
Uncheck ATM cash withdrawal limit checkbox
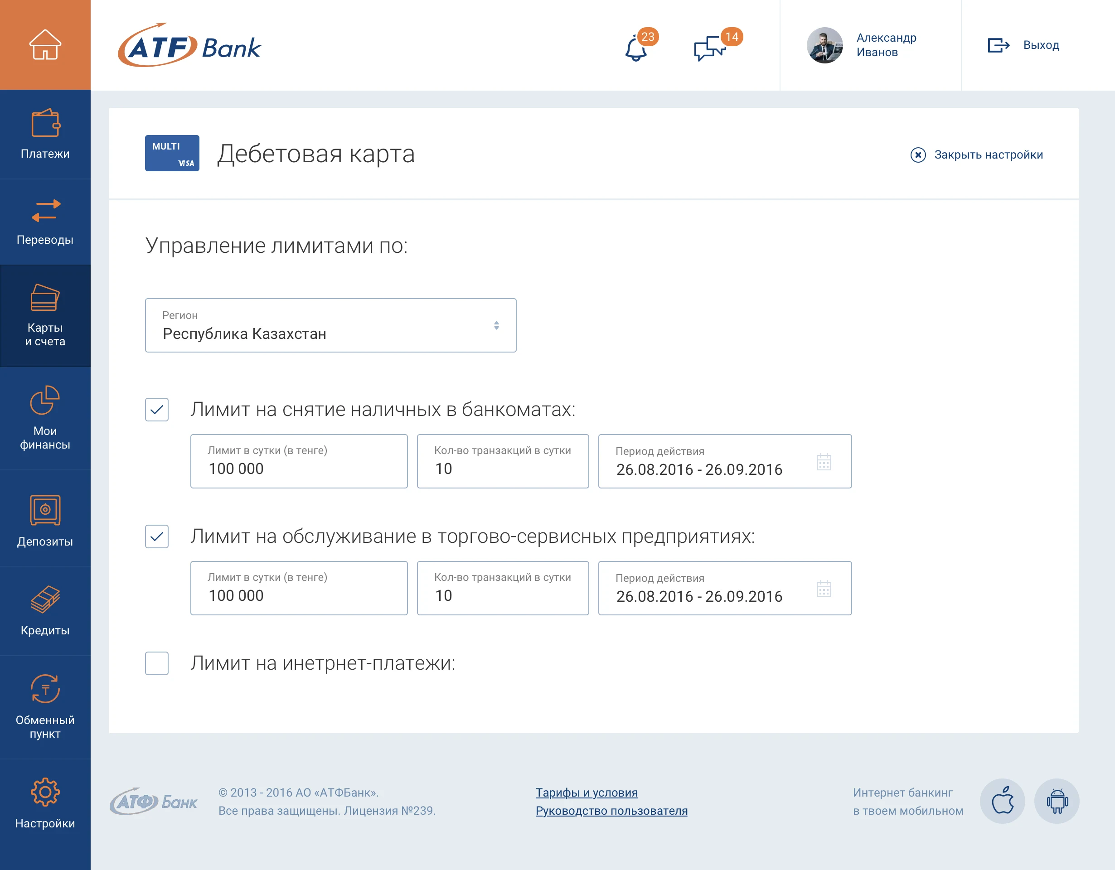tap(157, 410)
